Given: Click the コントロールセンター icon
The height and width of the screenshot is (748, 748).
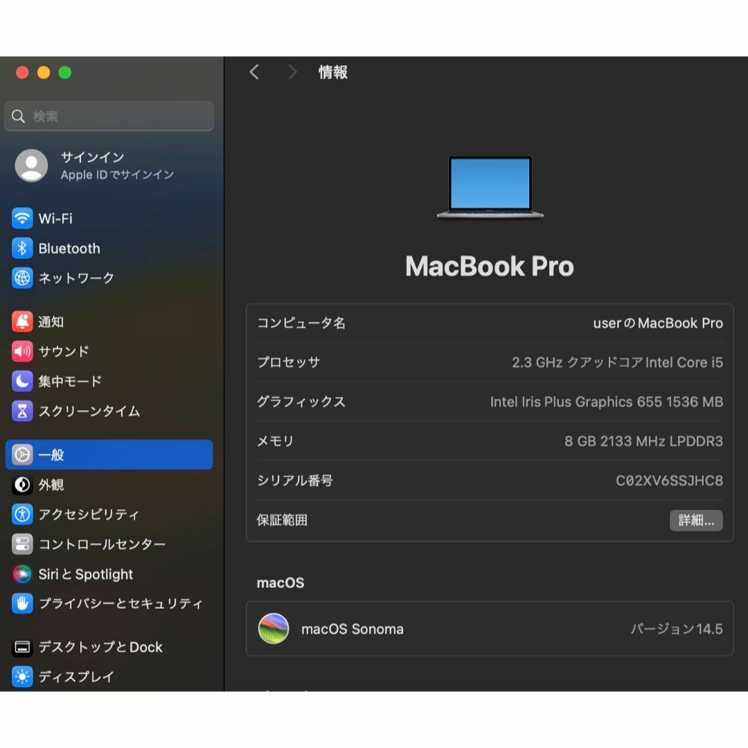Looking at the screenshot, I should (22, 544).
